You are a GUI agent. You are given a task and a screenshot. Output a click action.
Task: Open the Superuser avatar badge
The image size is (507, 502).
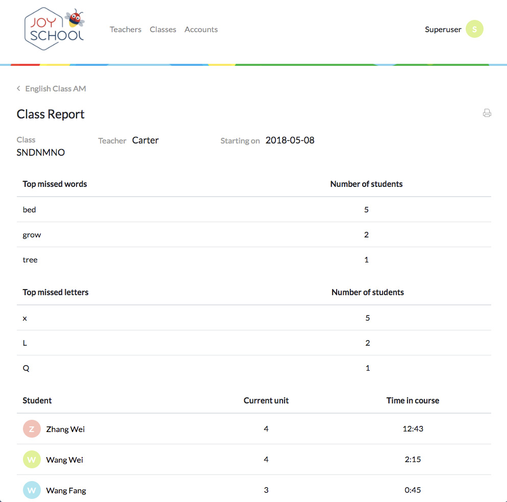pyautogui.click(x=474, y=30)
